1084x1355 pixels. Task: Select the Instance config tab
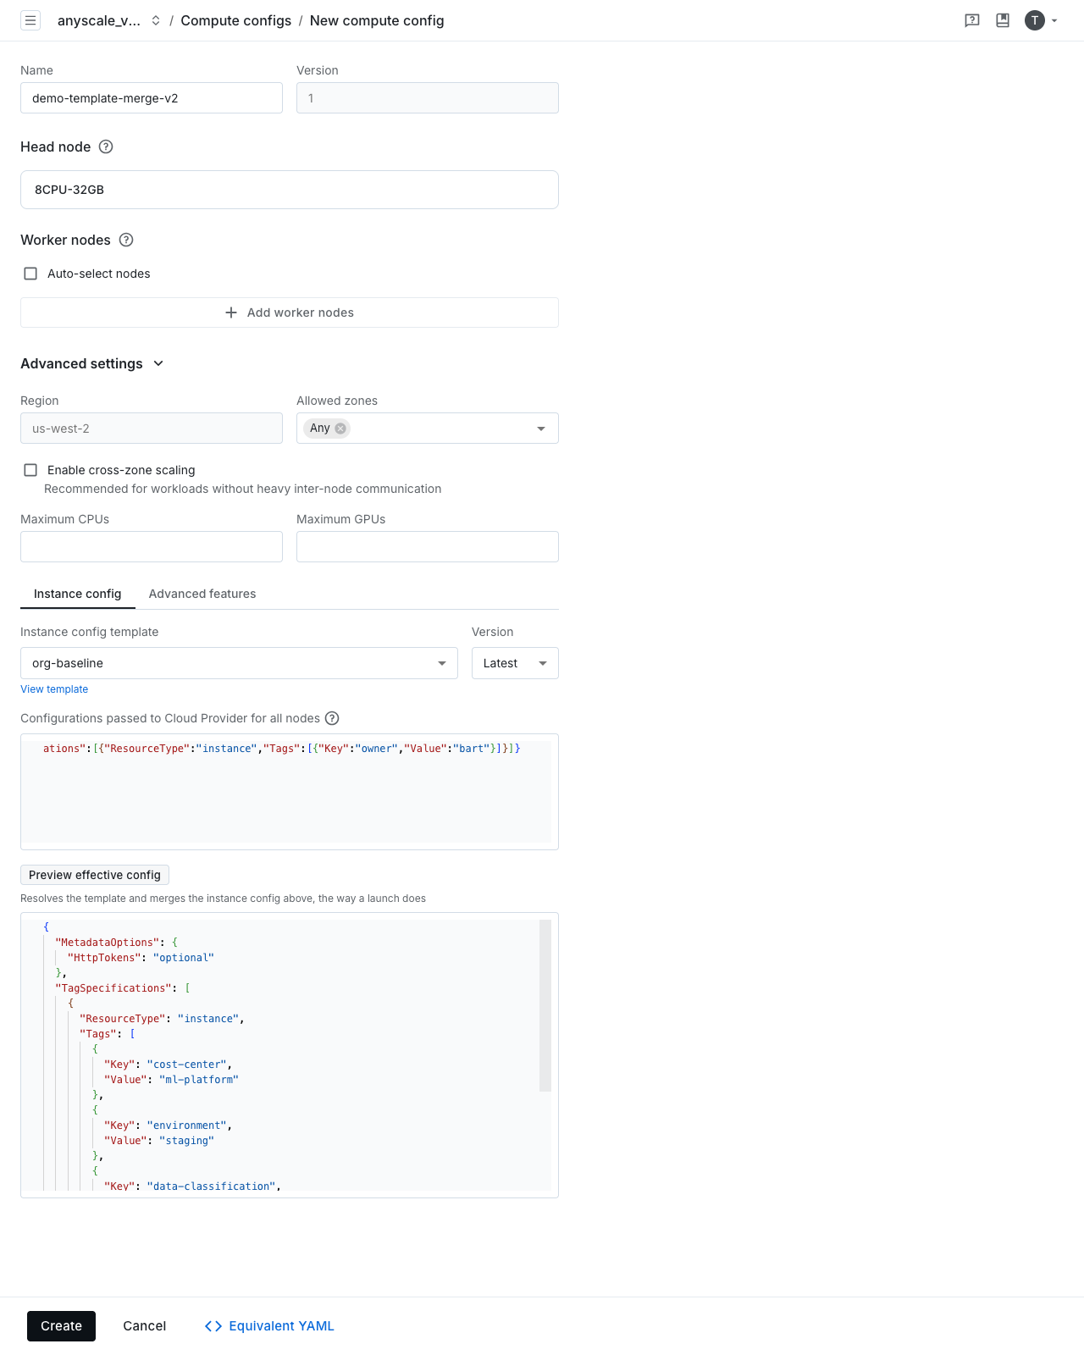78,594
